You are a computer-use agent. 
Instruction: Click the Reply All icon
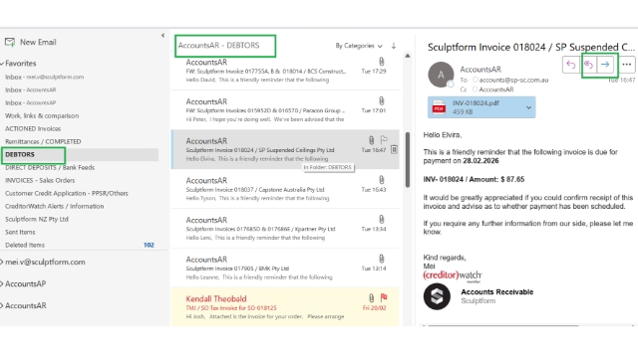pos(588,65)
